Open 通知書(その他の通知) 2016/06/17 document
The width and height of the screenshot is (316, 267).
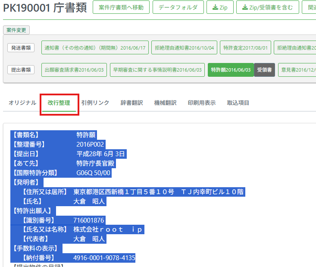95,47
